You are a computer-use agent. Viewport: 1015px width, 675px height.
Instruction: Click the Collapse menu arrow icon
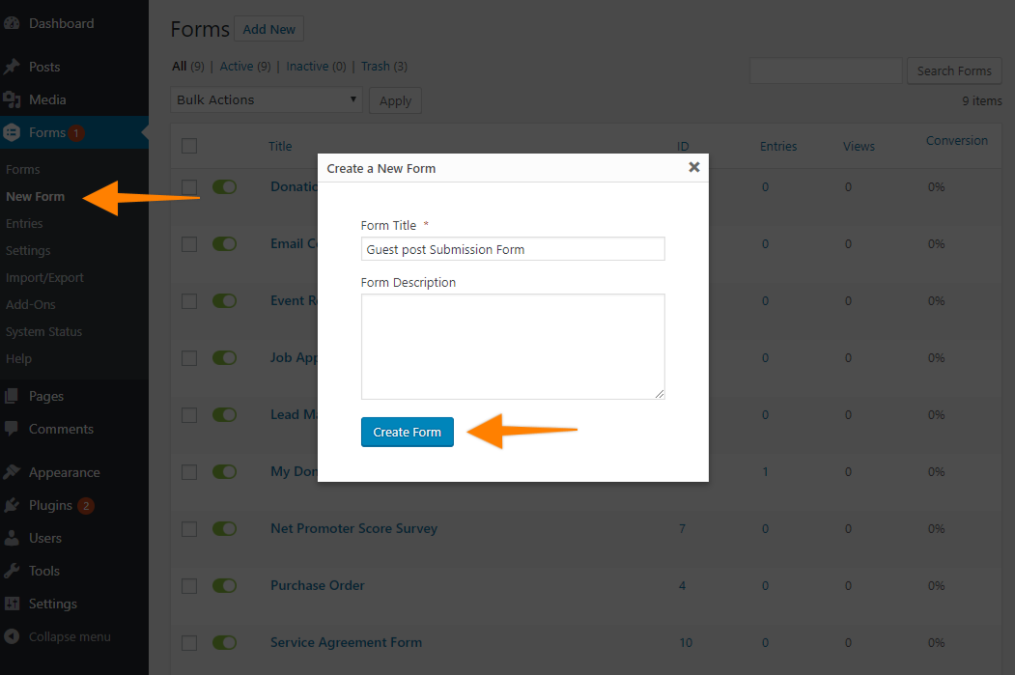pyautogui.click(x=12, y=636)
